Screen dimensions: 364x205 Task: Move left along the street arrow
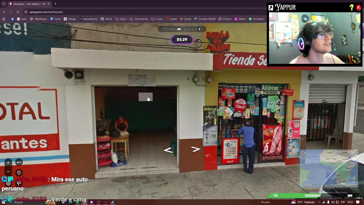click(x=168, y=150)
